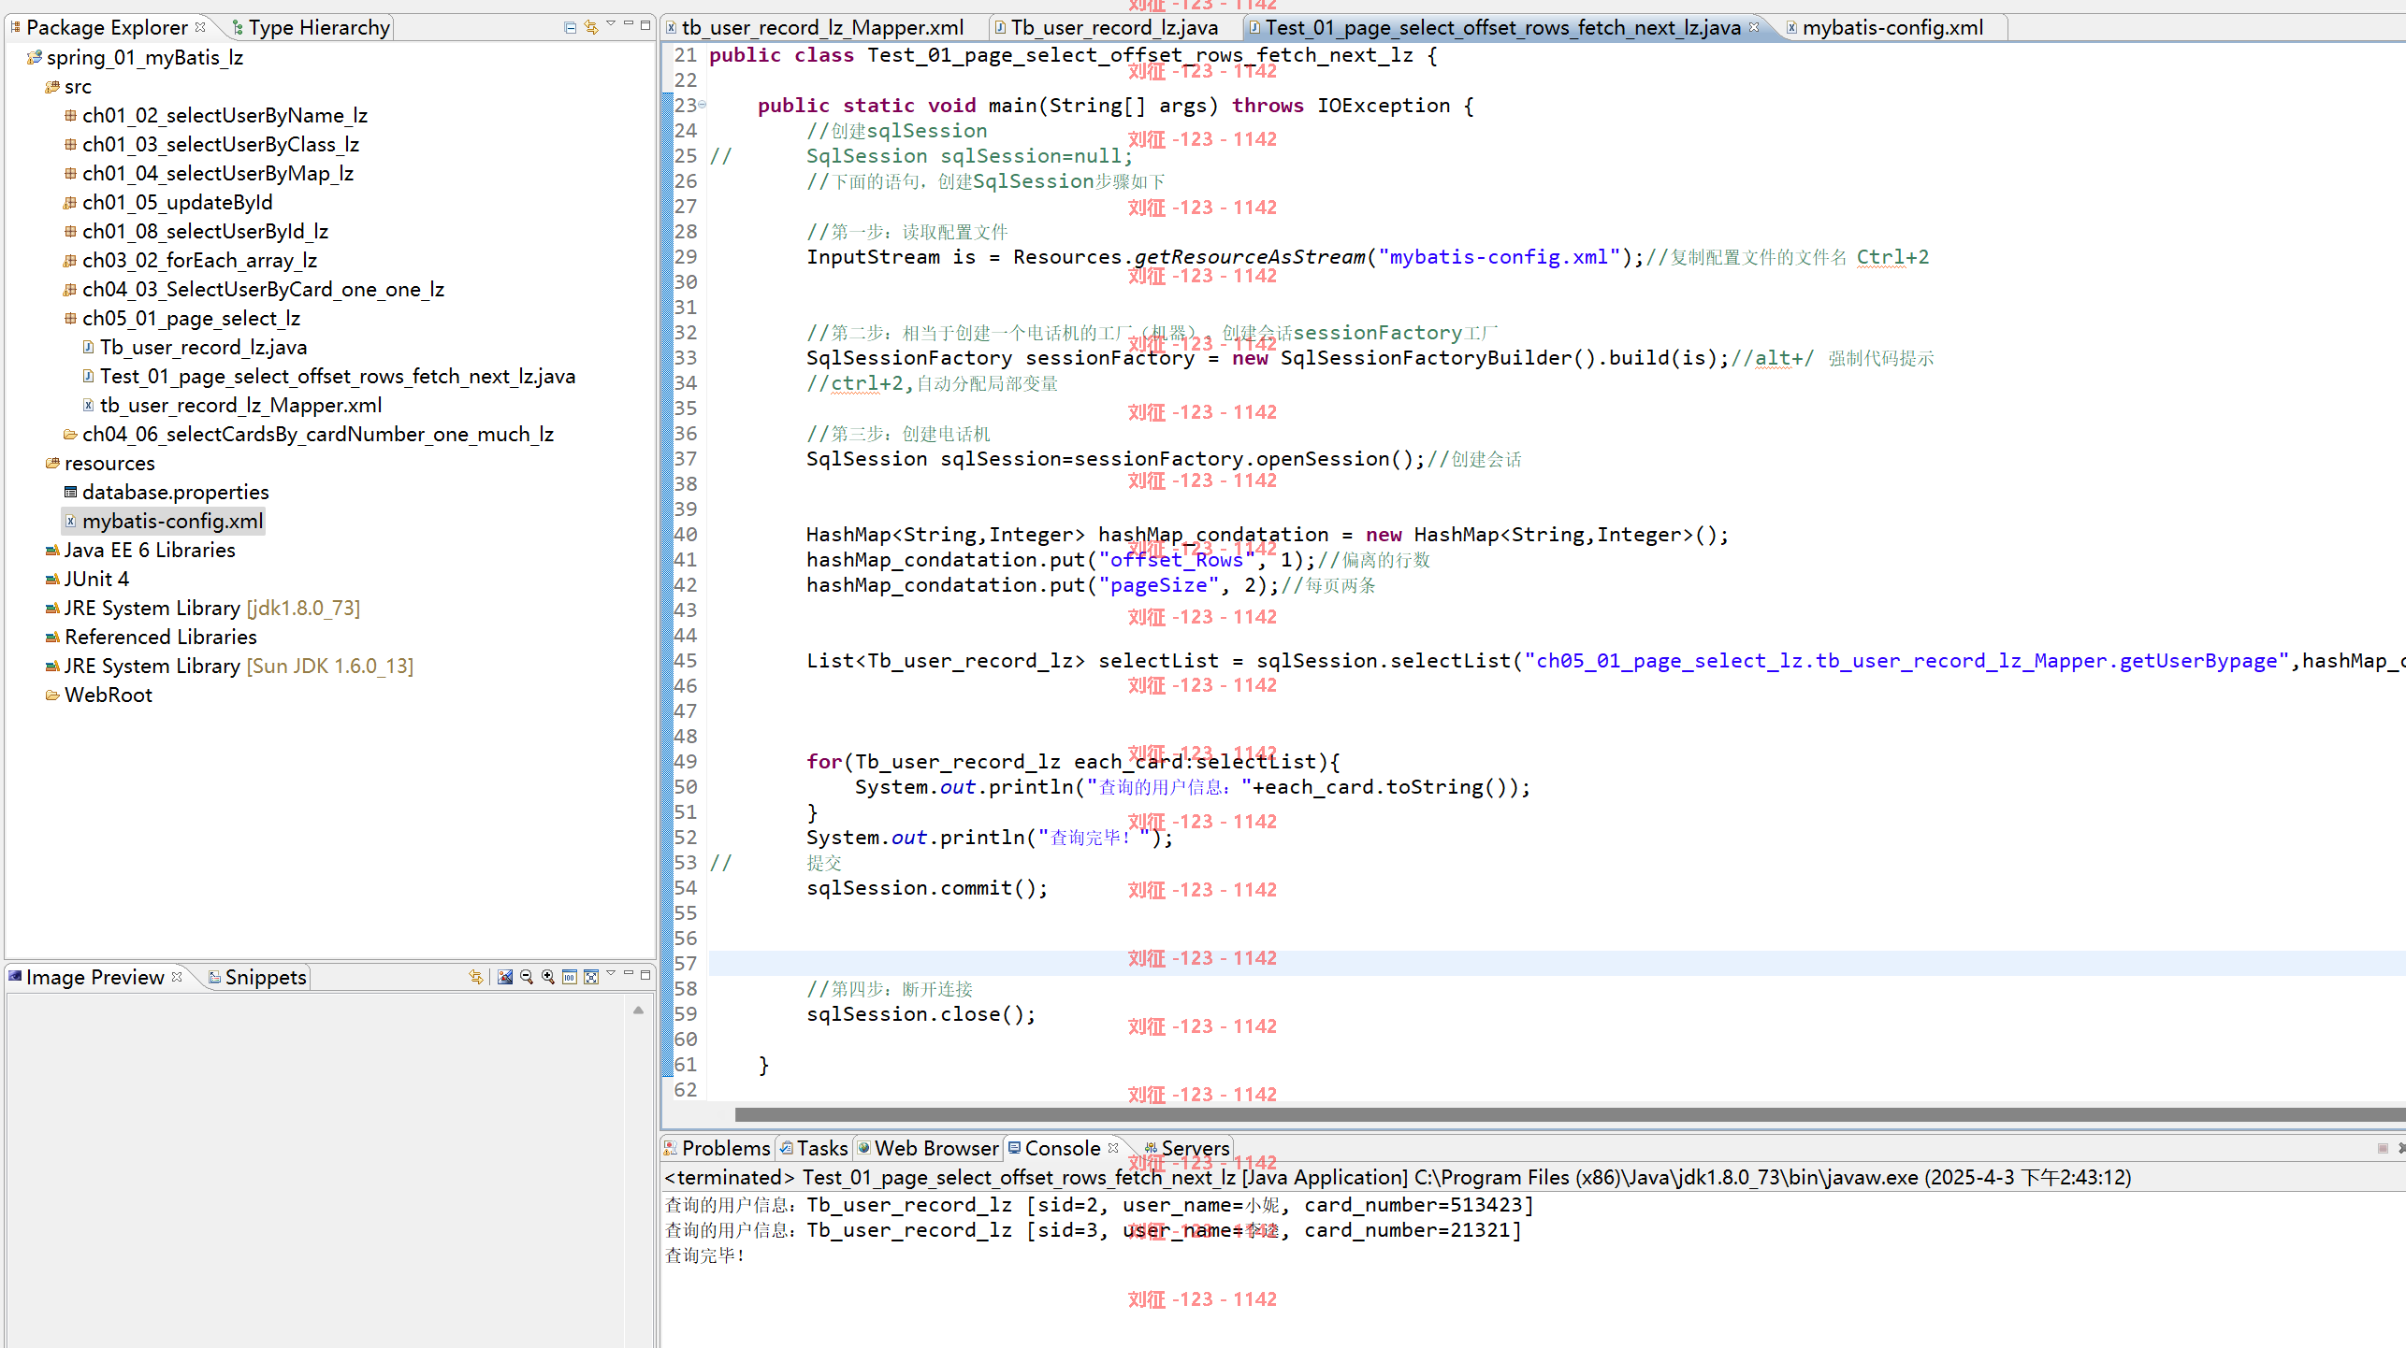2406x1348 pixels.
Task: Select the WebRoot folder
Action: pos(99,696)
